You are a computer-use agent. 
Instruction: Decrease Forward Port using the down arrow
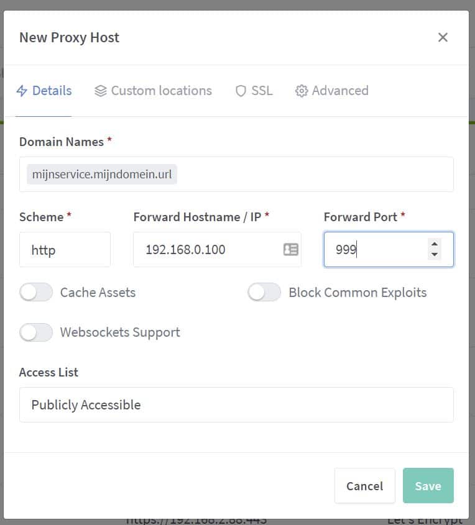(x=435, y=255)
